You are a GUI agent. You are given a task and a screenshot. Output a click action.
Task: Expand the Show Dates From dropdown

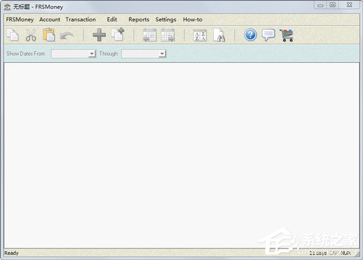click(x=92, y=54)
